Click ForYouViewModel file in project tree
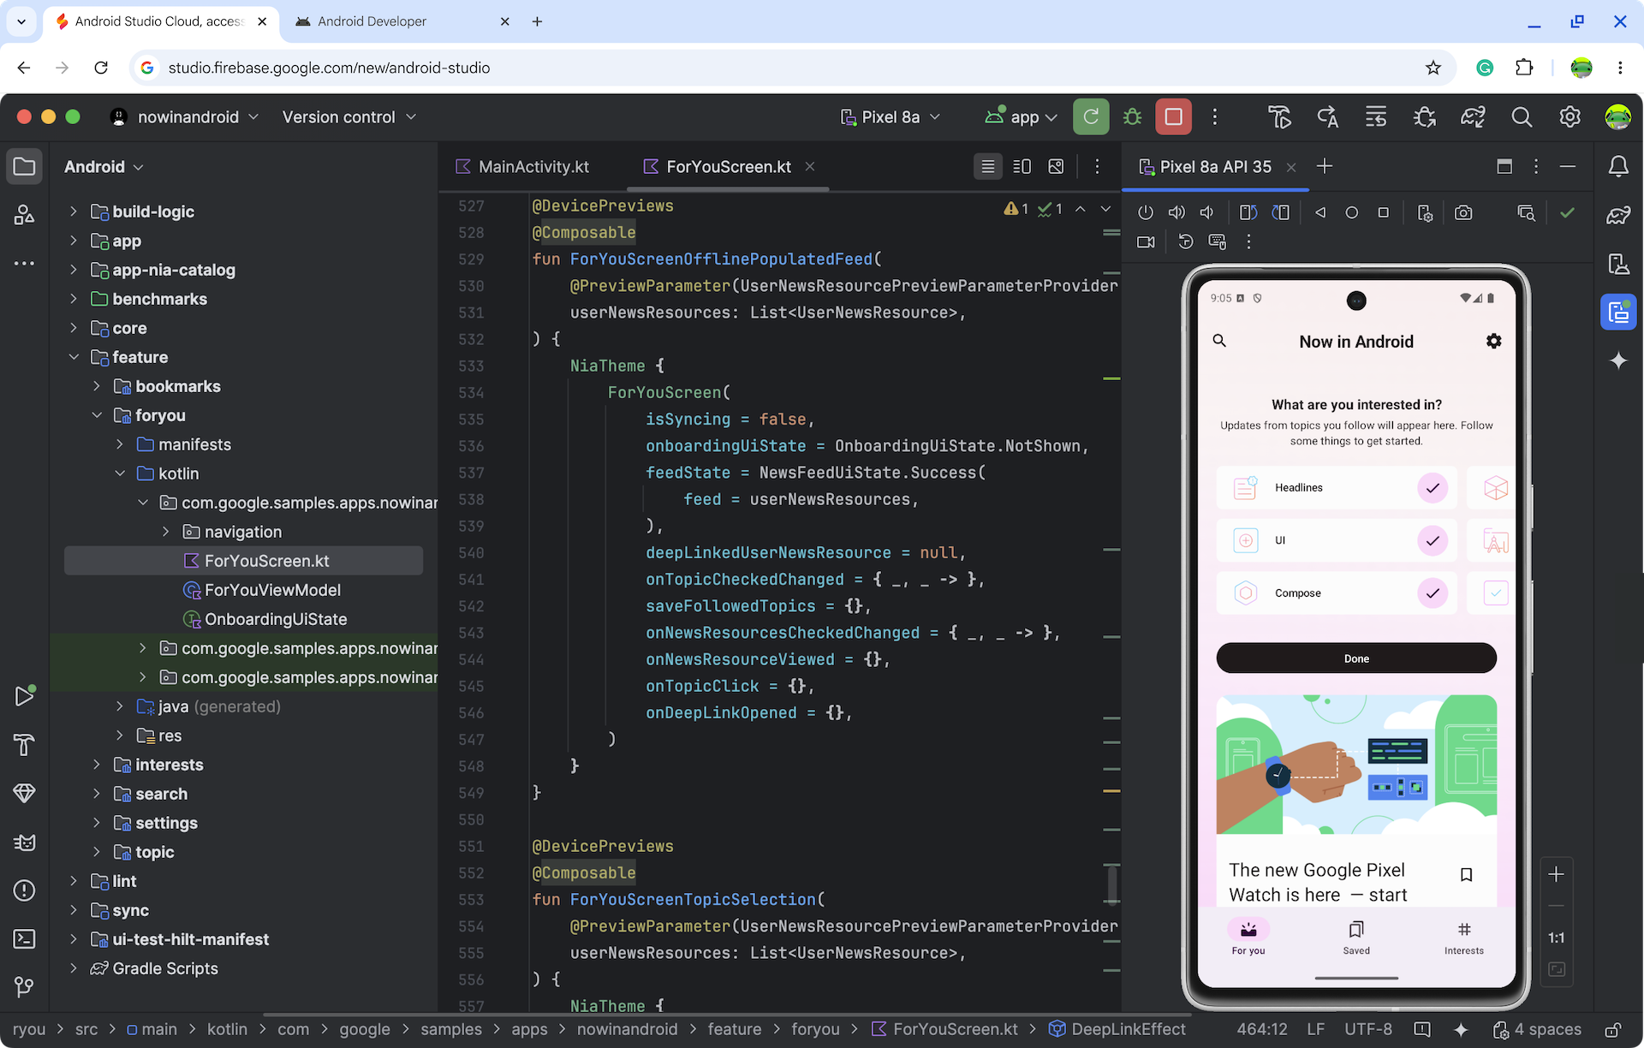The image size is (1644, 1048). 272,590
